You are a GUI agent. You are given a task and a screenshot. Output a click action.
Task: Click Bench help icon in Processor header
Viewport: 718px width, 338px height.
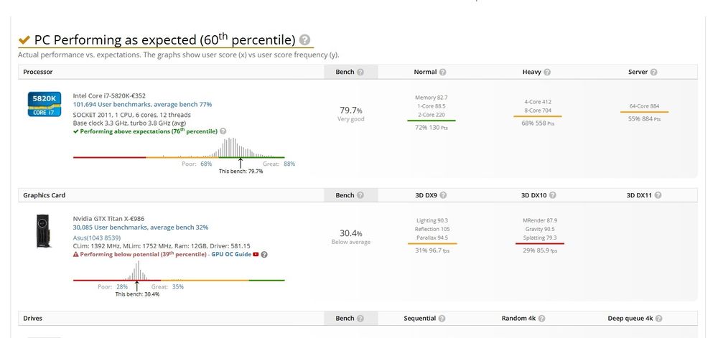(360, 72)
